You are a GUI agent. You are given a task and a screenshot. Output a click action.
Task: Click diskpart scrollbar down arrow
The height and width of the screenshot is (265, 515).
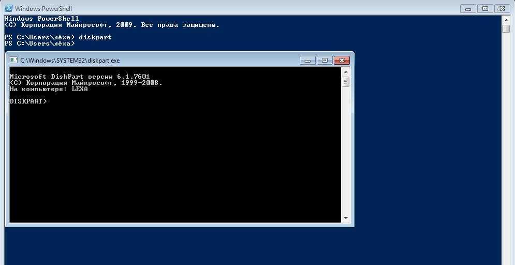[x=346, y=218]
